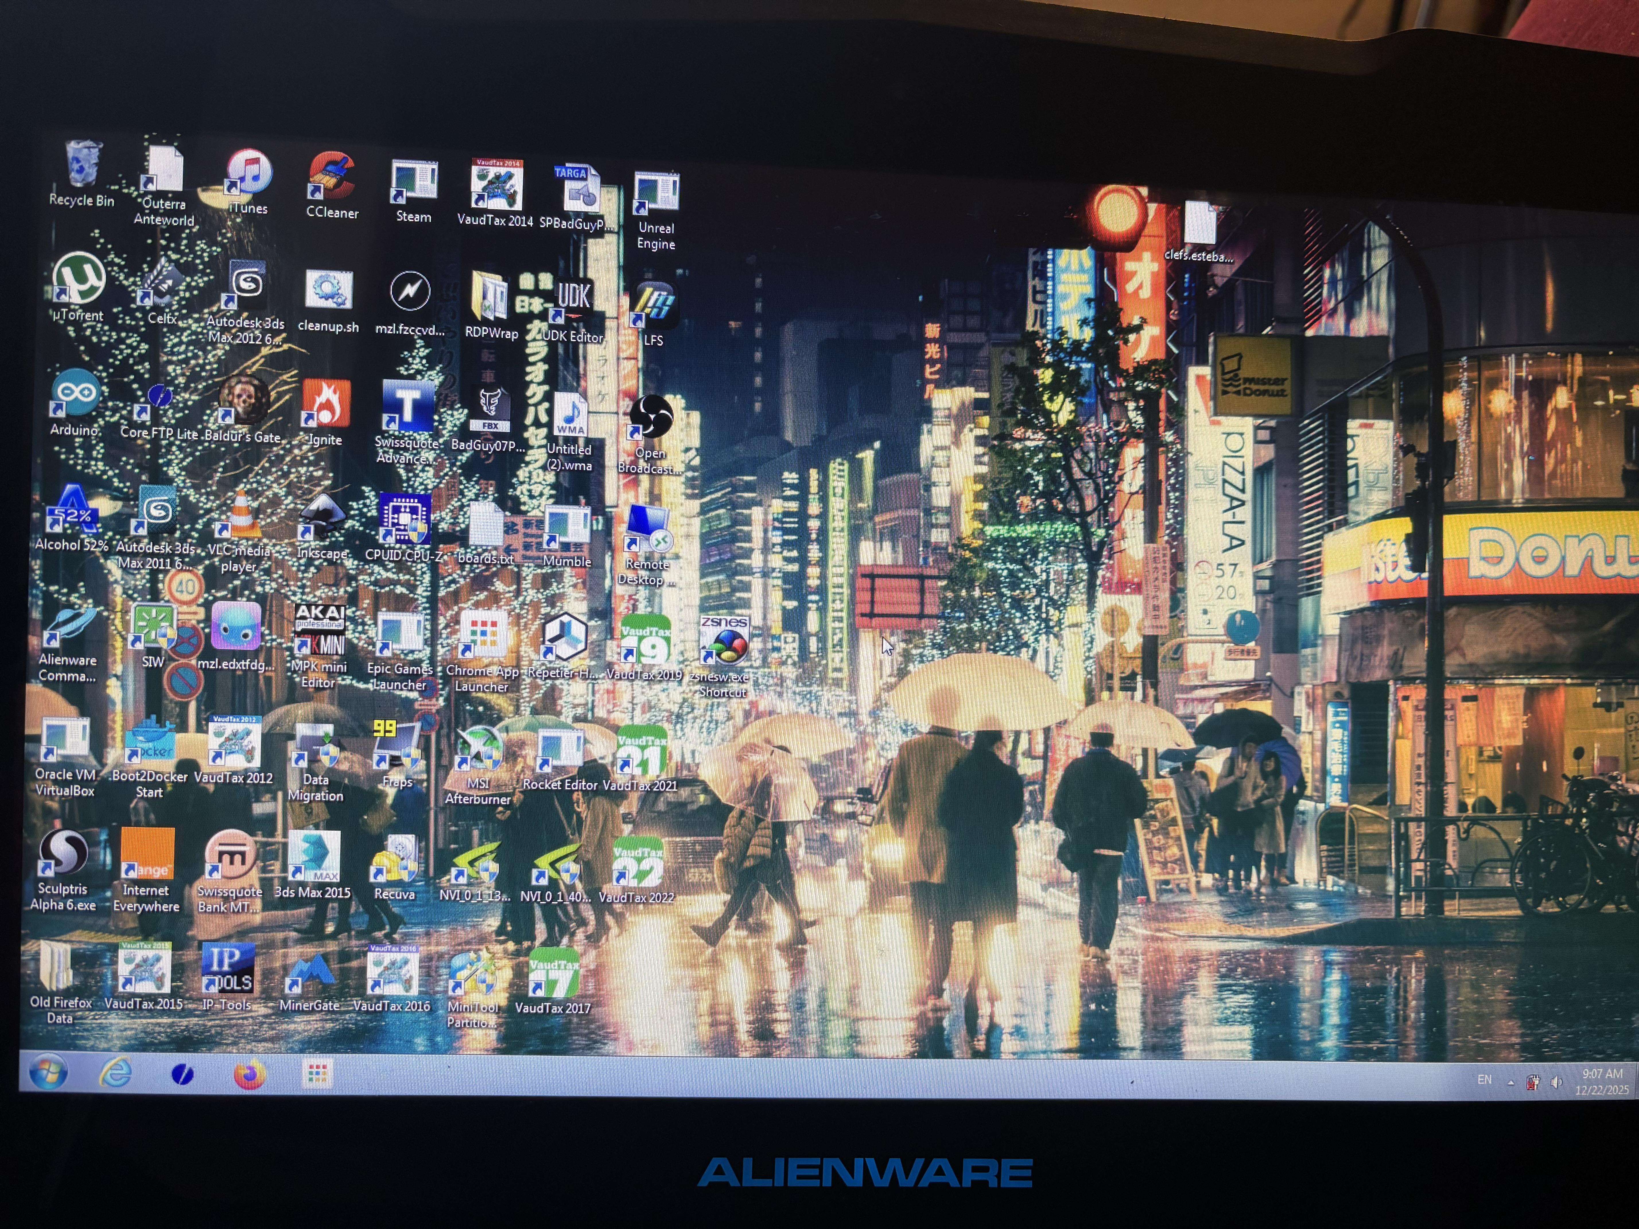The image size is (1639, 1229).
Task: Click the volume speaker tray icon
Action: pos(1556,1082)
